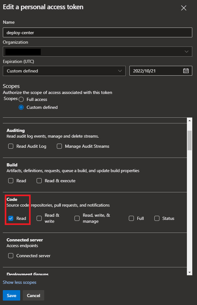The image size is (197, 305).
Task: Cancel editing the token
Action: tap(33, 296)
